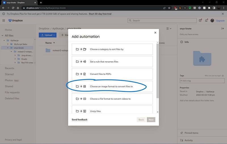Click the automation list scrollbar
Screen dimensions: 227x144
(157, 71)
